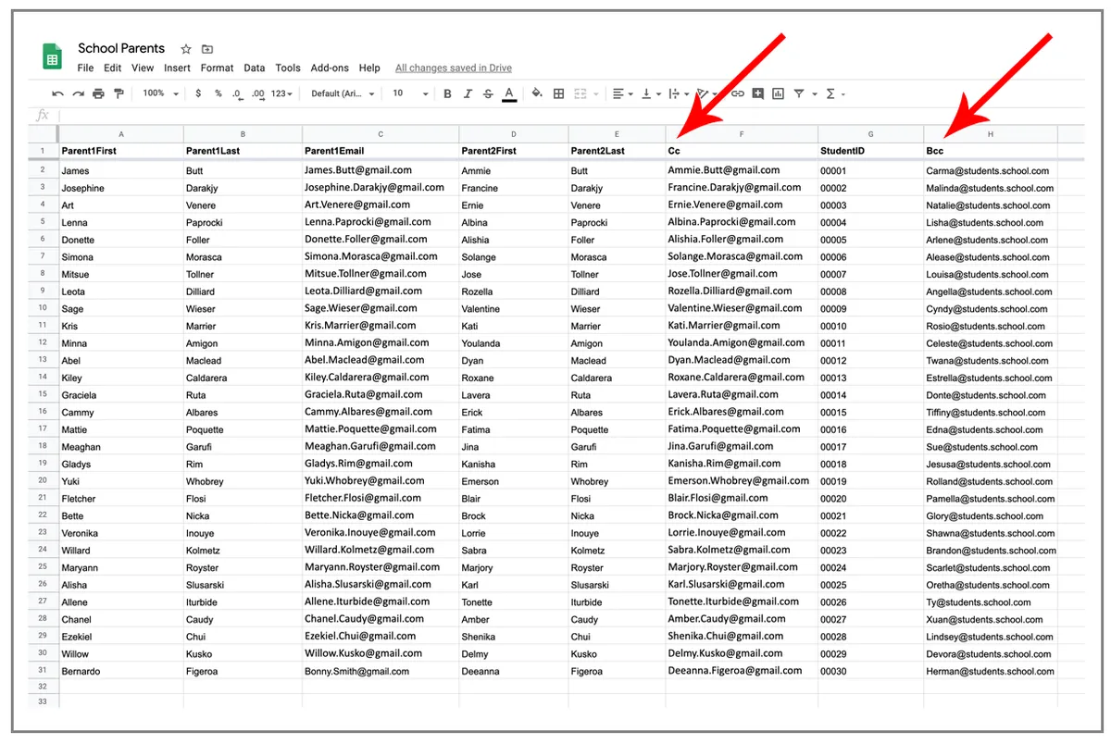The height and width of the screenshot is (744, 1111).
Task: Select the Parent1Email header cell
Action: [x=381, y=151]
